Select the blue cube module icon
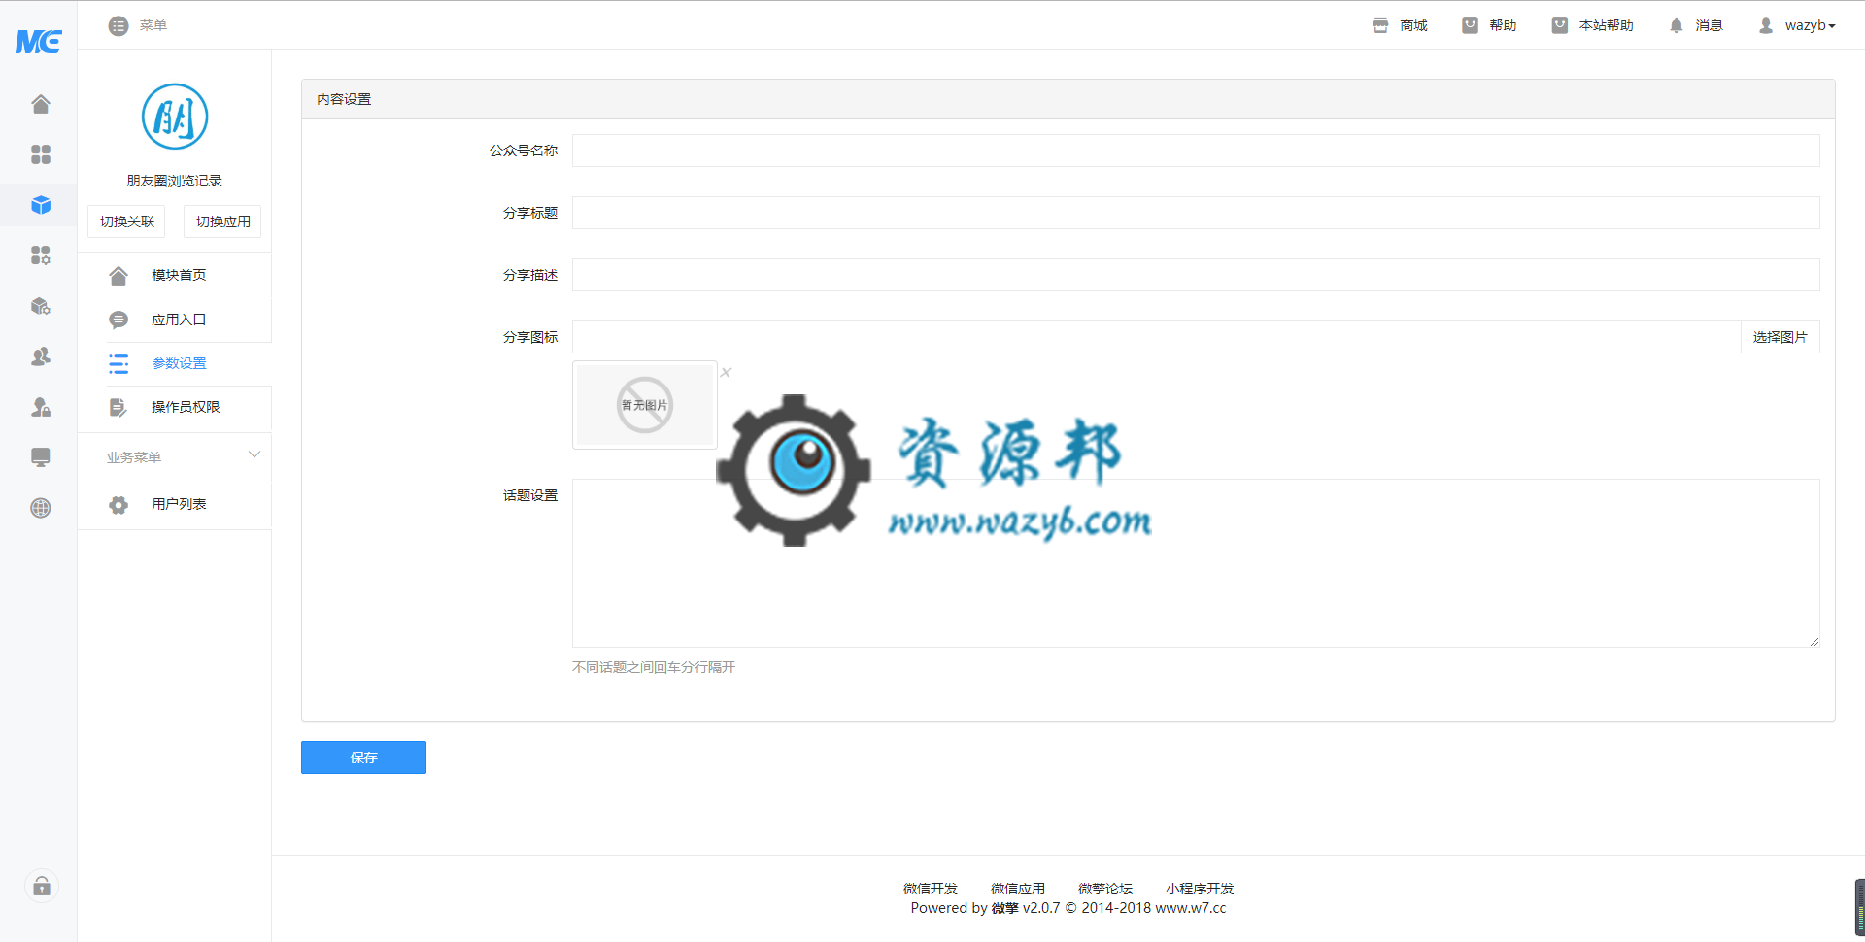Screen dimensions: 1865x942 (x=40, y=205)
